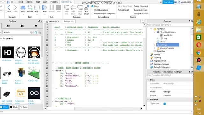Click the Back navigation arrow

tap(9, 8)
